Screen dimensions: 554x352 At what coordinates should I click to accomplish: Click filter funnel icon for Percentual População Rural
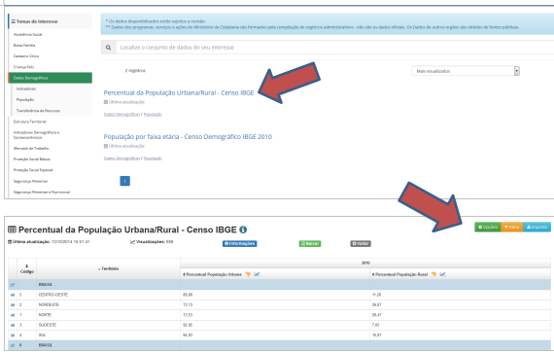tap(433, 274)
